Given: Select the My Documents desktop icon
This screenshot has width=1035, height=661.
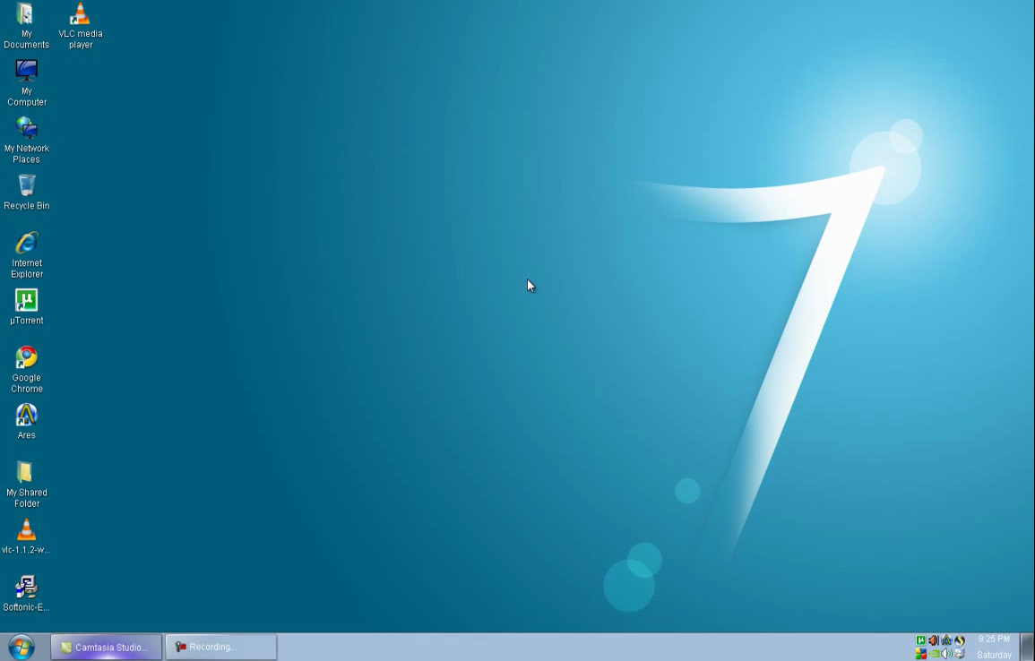Looking at the screenshot, I should coord(26,25).
